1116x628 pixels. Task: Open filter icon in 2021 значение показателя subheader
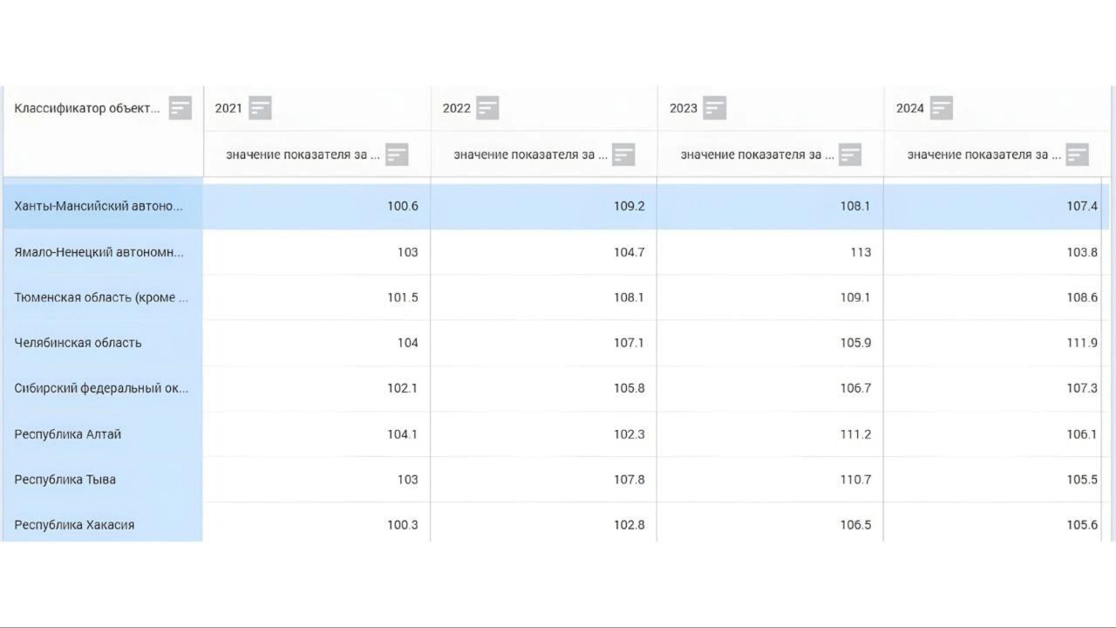tap(397, 154)
